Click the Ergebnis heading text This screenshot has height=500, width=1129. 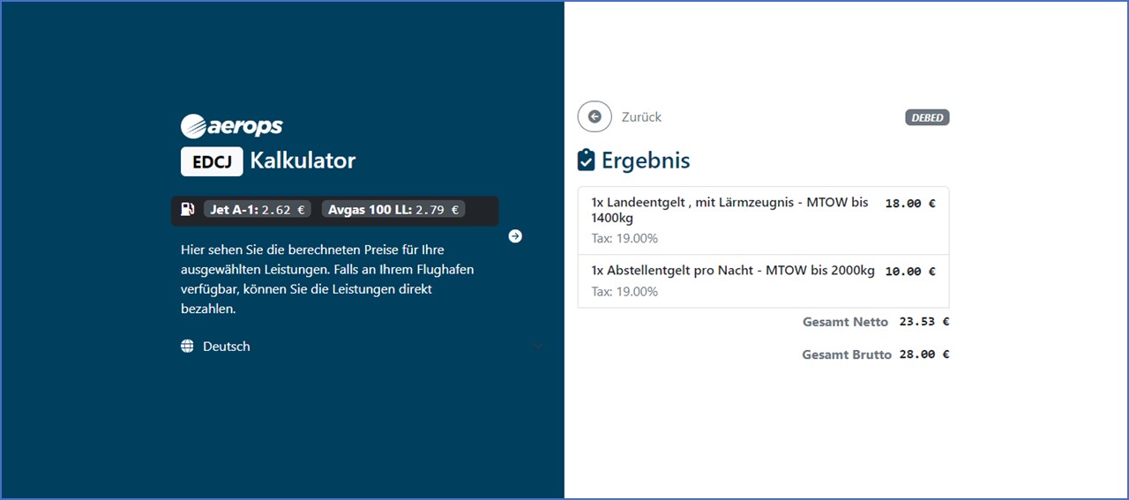pos(646,160)
